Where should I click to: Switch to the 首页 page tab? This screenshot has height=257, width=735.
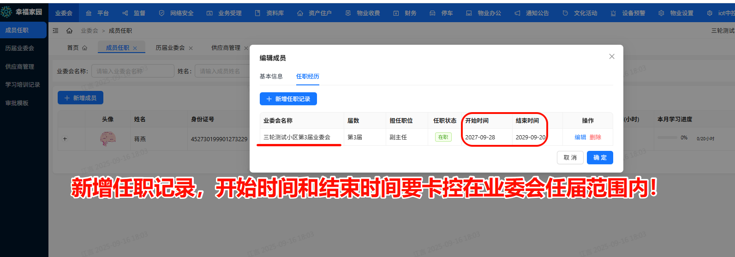click(77, 48)
